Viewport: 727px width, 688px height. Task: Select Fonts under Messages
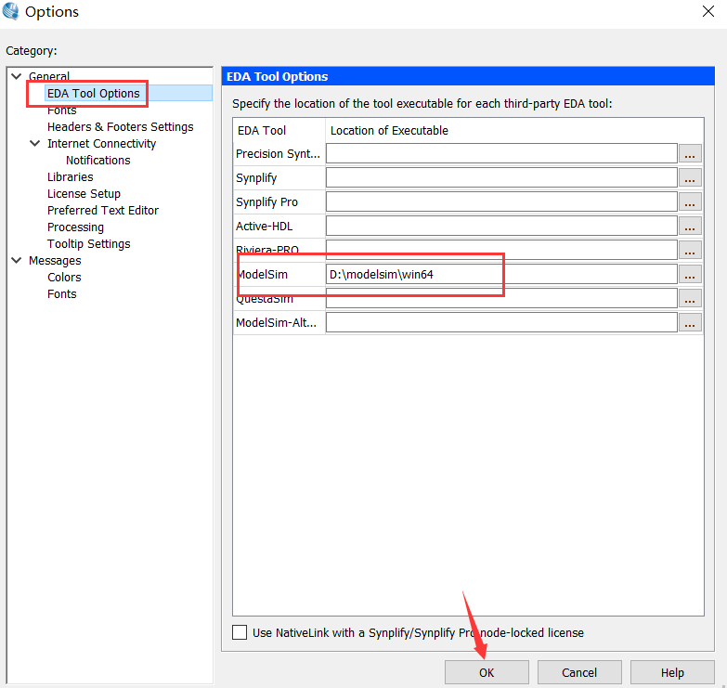pyautogui.click(x=61, y=294)
